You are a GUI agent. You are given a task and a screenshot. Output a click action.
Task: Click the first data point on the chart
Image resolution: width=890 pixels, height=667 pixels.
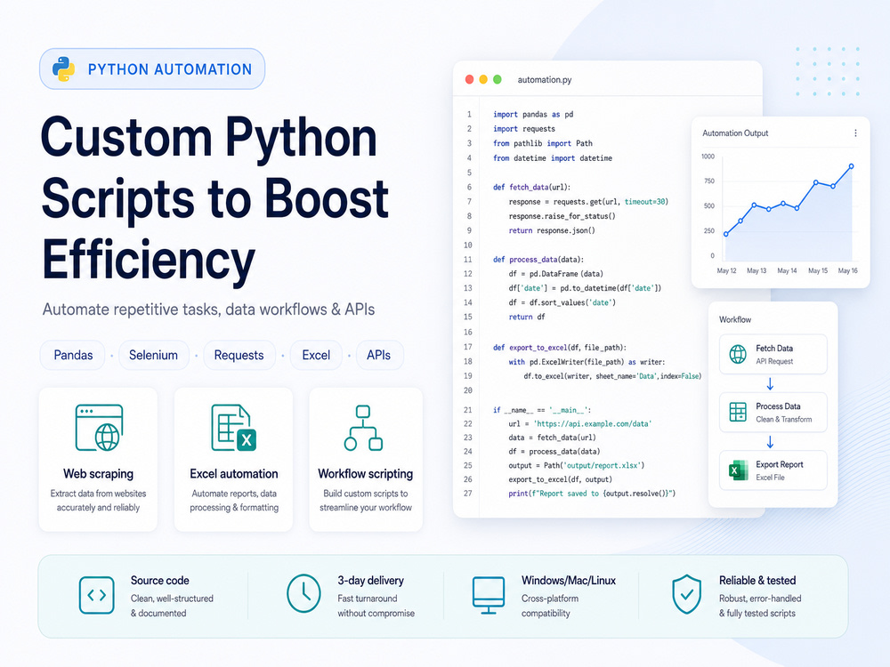coord(726,234)
